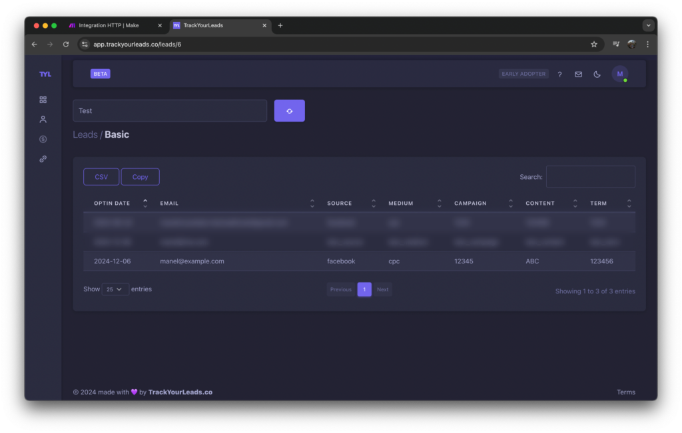This screenshot has height=433, width=682.
Task: Open browser media control icon
Action: 616,45
